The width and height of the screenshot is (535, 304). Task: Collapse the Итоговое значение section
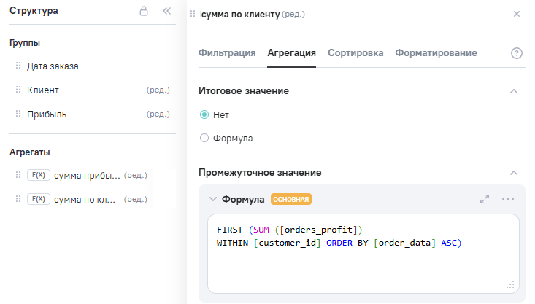[x=514, y=91]
